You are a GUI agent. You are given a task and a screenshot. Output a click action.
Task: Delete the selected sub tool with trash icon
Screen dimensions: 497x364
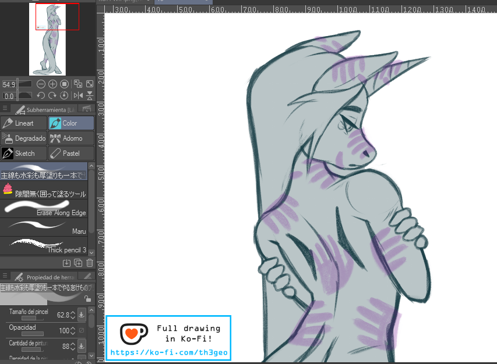(89, 263)
